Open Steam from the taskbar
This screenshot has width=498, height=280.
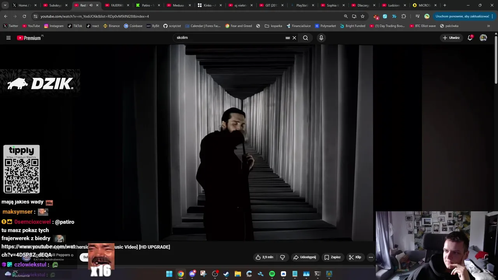[226, 274]
